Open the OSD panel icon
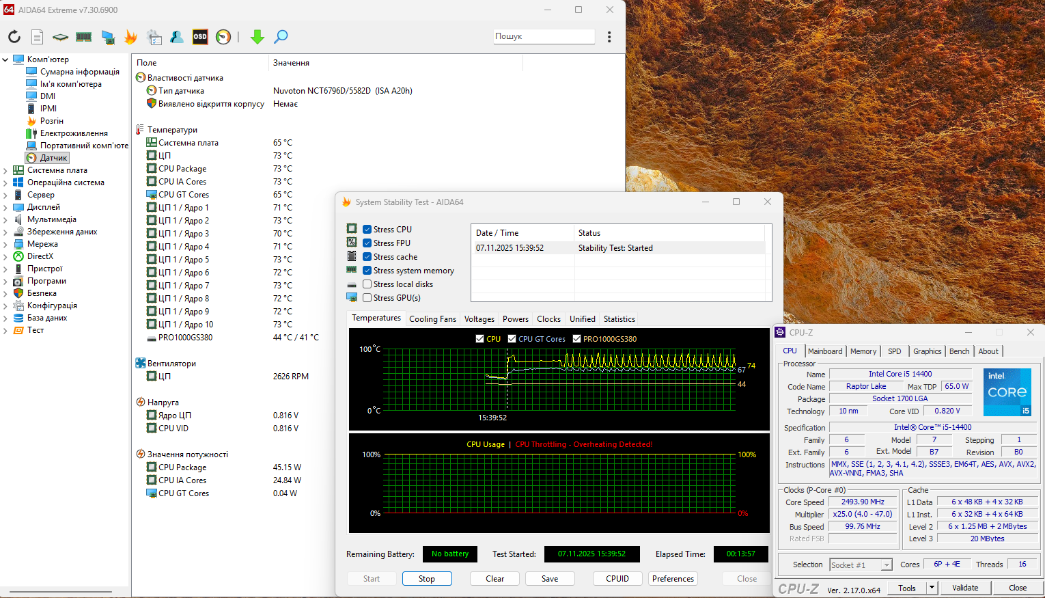The image size is (1045, 598). point(200,37)
